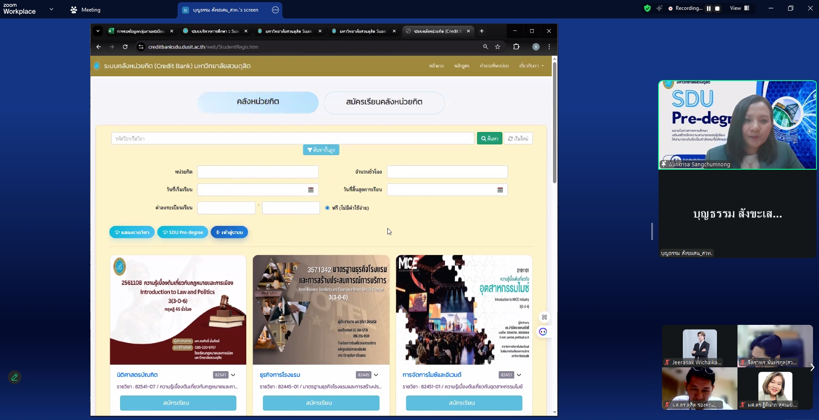Image resolution: width=819 pixels, height=420 pixels.
Task: Show next page of participant videos
Action: [x=812, y=367]
